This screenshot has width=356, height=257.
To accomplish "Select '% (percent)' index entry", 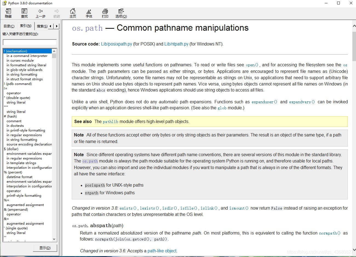I will (x=13, y=172).
